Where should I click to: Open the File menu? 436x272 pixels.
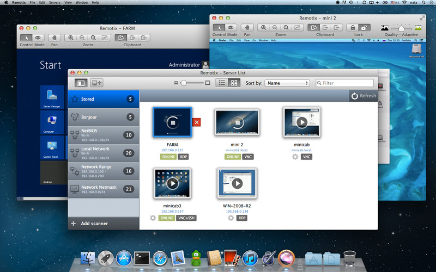pyautogui.click(x=32, y=3)
